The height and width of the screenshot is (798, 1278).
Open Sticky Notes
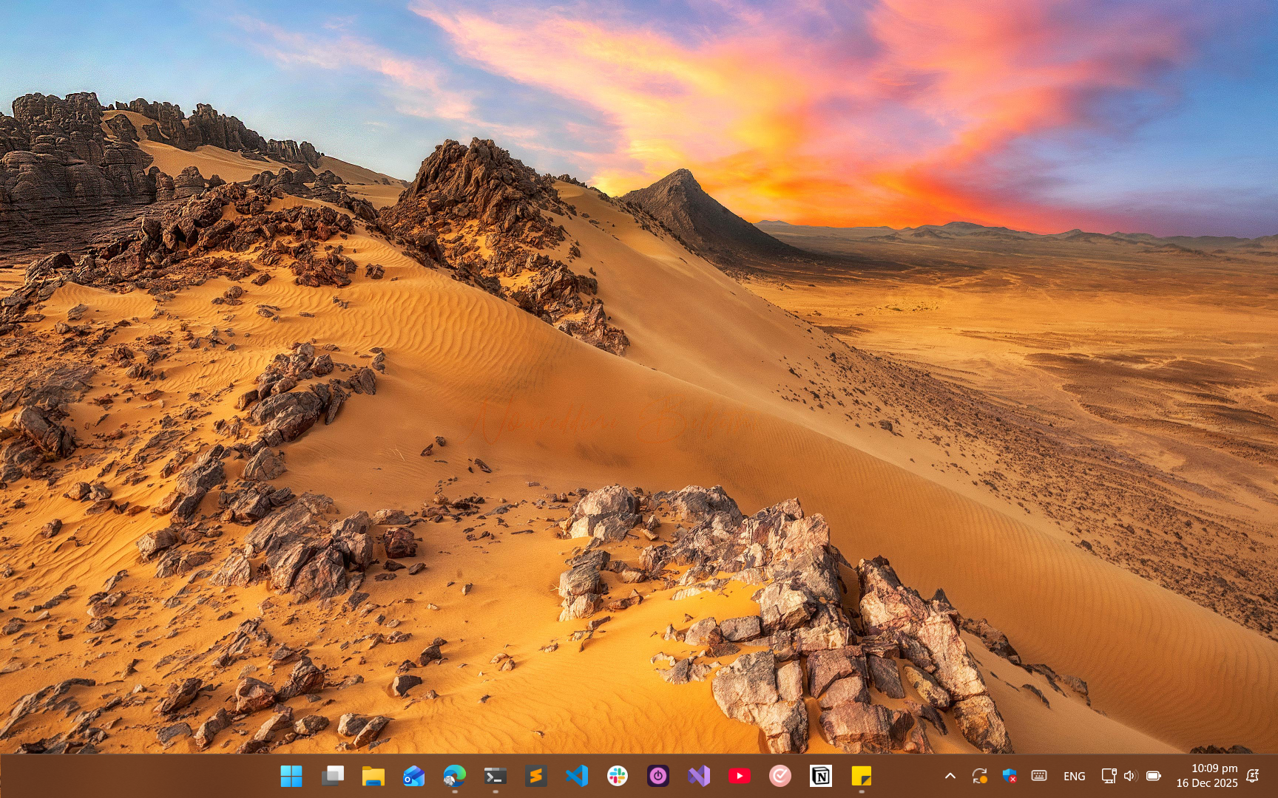point(862,776)
